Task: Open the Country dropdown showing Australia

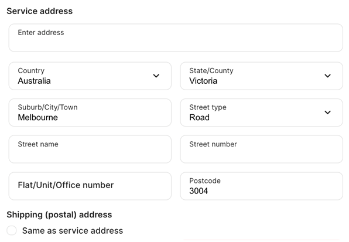Action: [x=90, y=76]
